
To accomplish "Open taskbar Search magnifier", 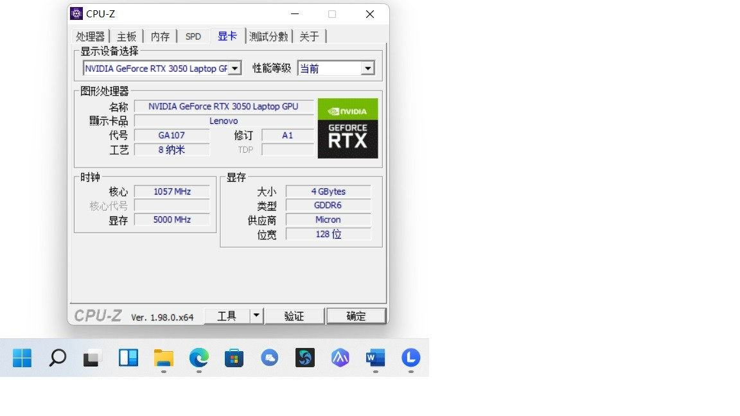I will point(58,358).
